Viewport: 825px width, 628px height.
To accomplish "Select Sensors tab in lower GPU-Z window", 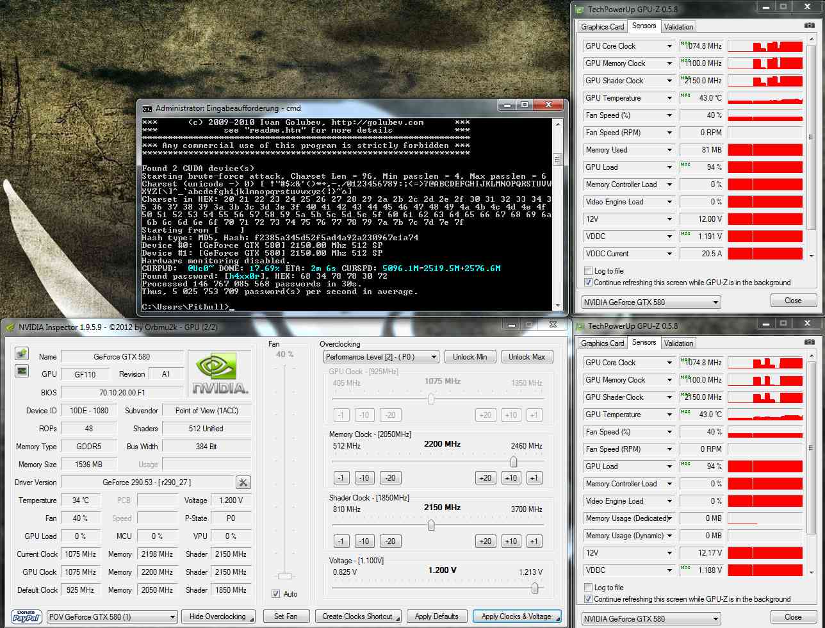I will point(644,342).
